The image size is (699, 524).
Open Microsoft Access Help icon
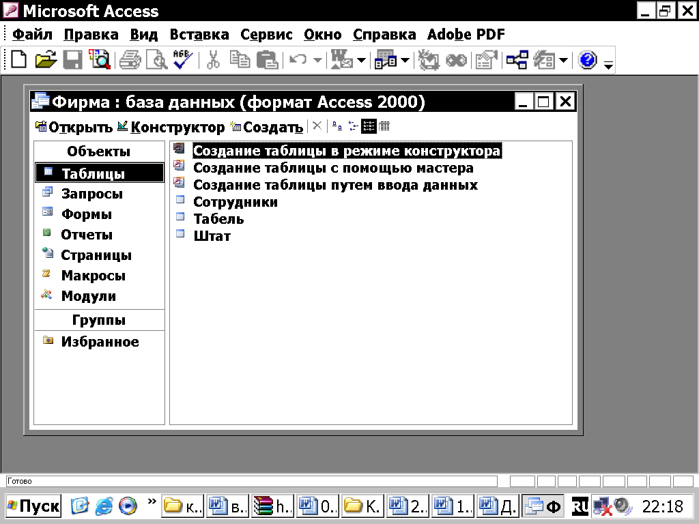pos(588,60)
